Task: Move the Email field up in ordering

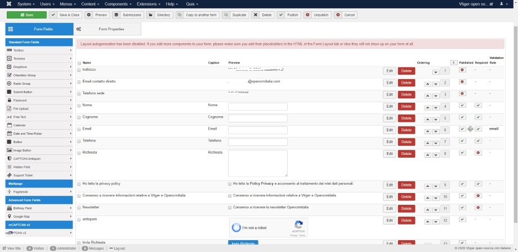Action: coord(427,130)
